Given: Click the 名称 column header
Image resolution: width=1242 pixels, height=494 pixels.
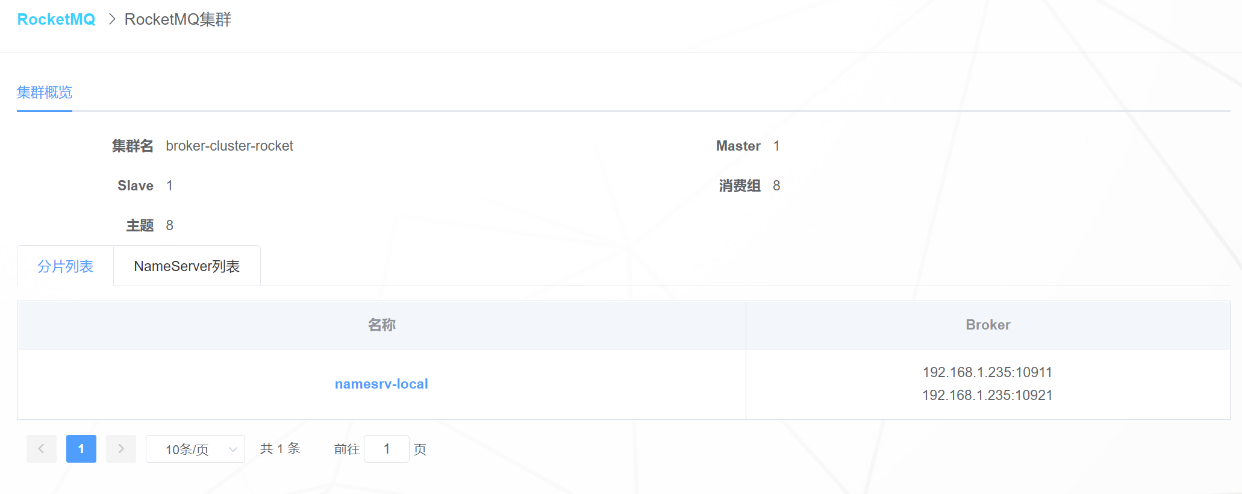Looking at the screenshot, I should click(382, 325).
